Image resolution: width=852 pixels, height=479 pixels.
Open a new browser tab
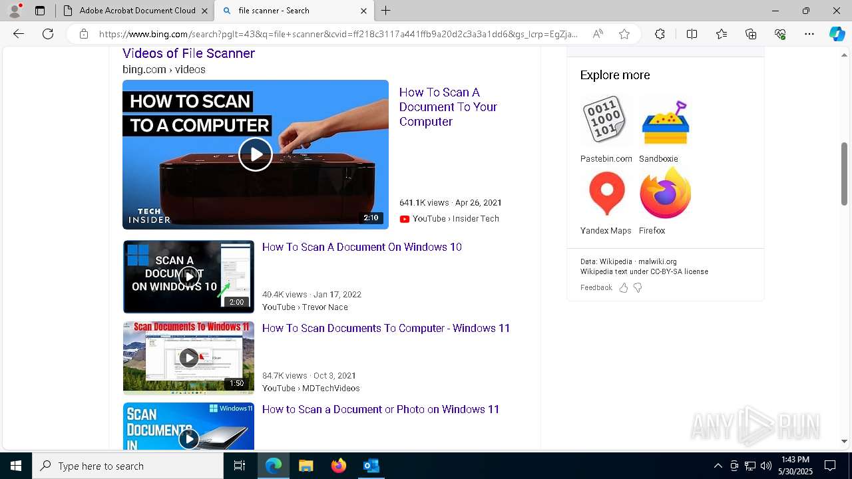(x=386, y=11)
